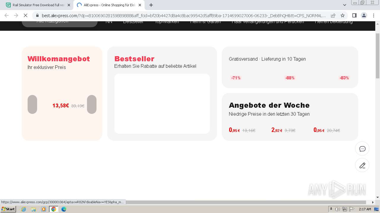Bookmark this page with the star icon

343,15
